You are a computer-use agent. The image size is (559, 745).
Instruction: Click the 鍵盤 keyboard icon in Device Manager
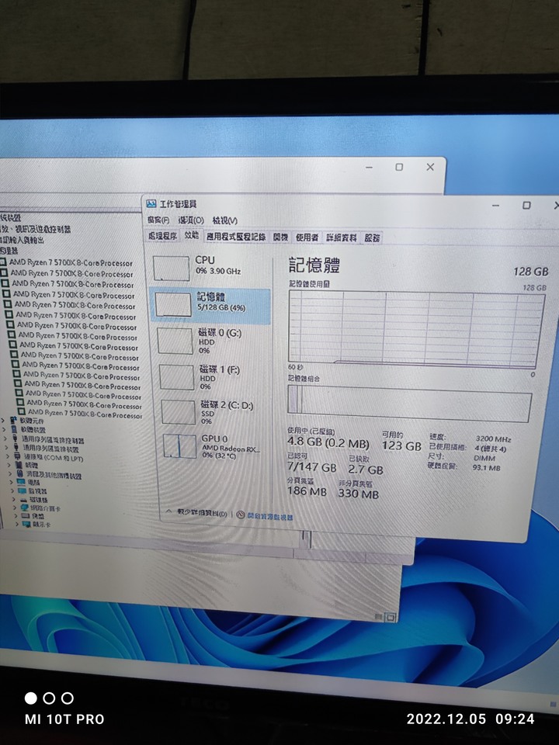point(26,515)
